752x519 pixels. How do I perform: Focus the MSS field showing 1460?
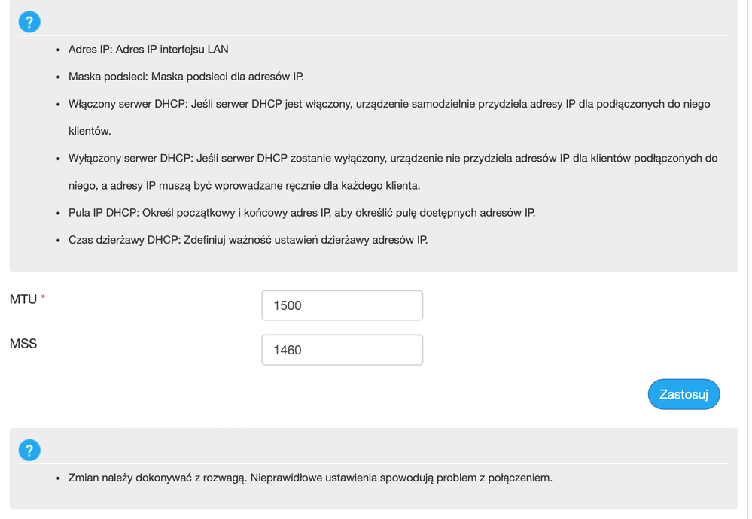click(x=342, y=350)
